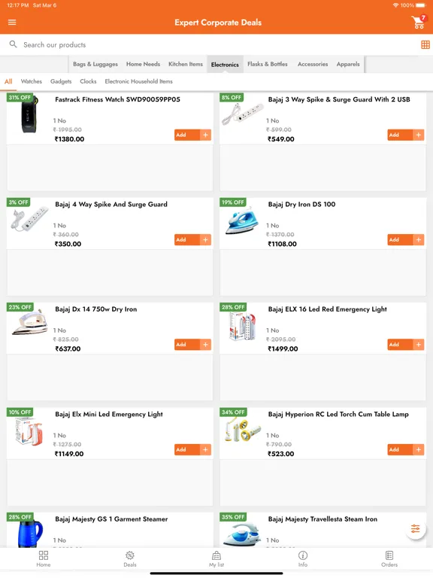Go to Home in bottom bar
Image resolution: width=433 pixels, height=578 pixels.
pyautogui.click(x=44, y=559)
